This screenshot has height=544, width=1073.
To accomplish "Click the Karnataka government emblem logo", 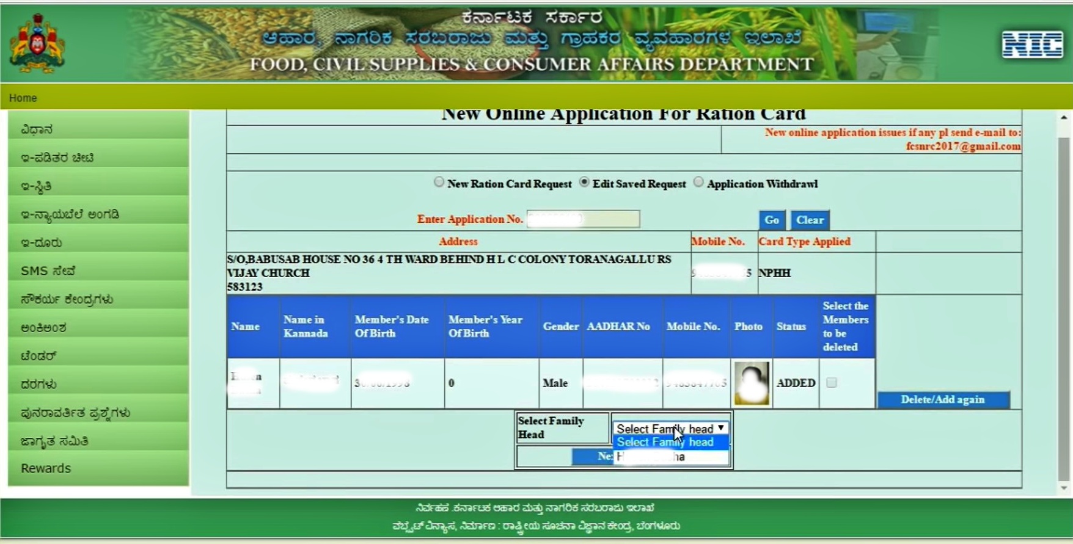I will (37, 43).
